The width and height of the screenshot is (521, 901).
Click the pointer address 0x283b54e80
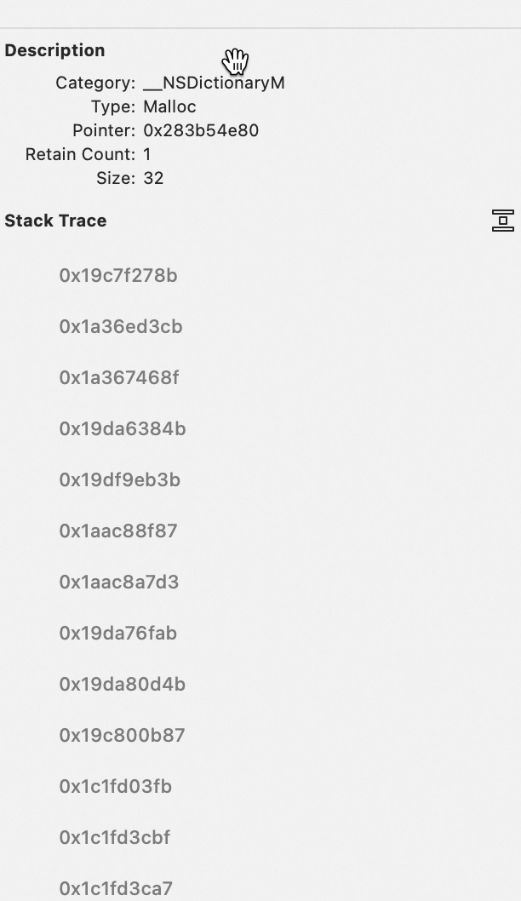click(x=201, y=130)
